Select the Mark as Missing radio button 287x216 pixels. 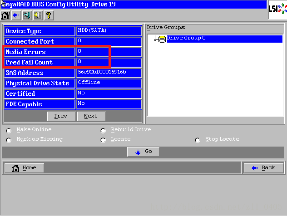point(9,140)
